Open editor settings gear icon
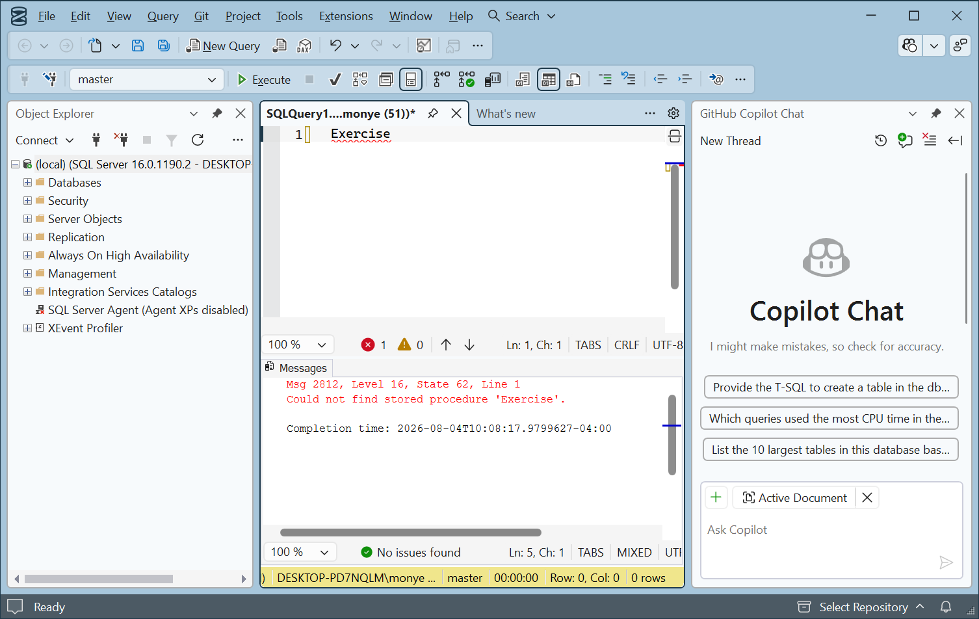Viewport: 979px width, 619px height. click(x=673, y=113)
